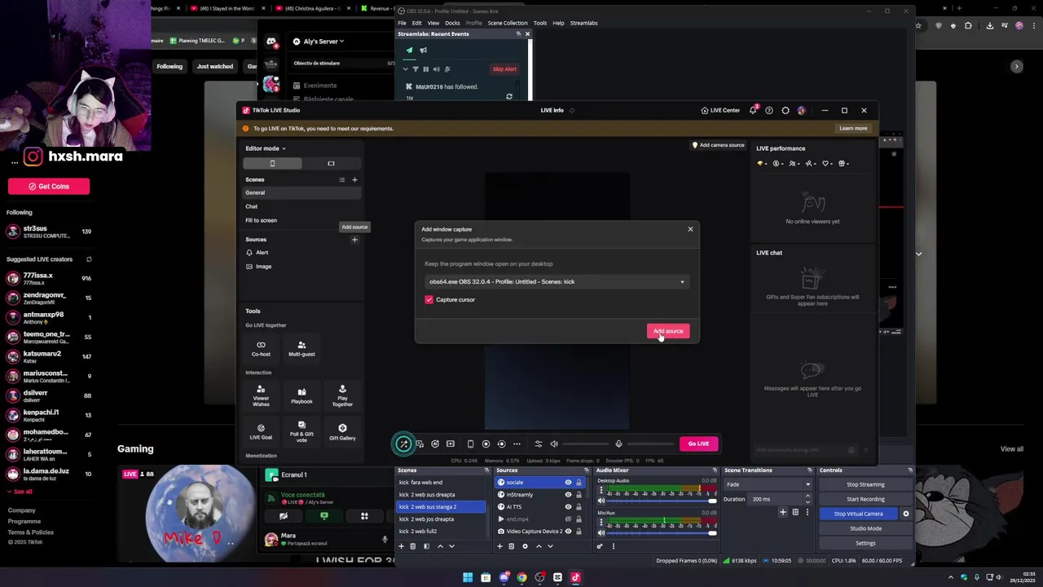
Task: Open Tools menu in OBS
Action: click(539, 23)
